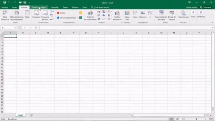Expand the Mis complementos dropdown

point(78,18)
